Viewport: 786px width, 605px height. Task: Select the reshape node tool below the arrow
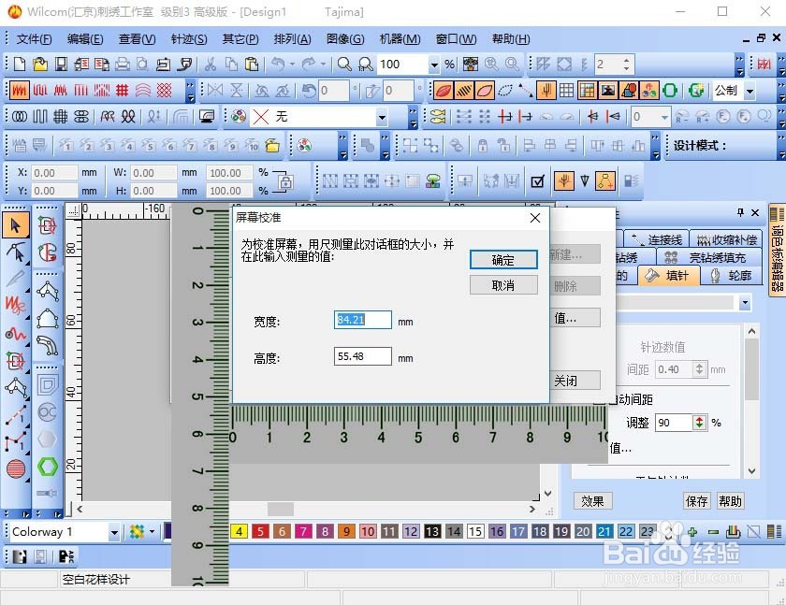coord(14,251)
